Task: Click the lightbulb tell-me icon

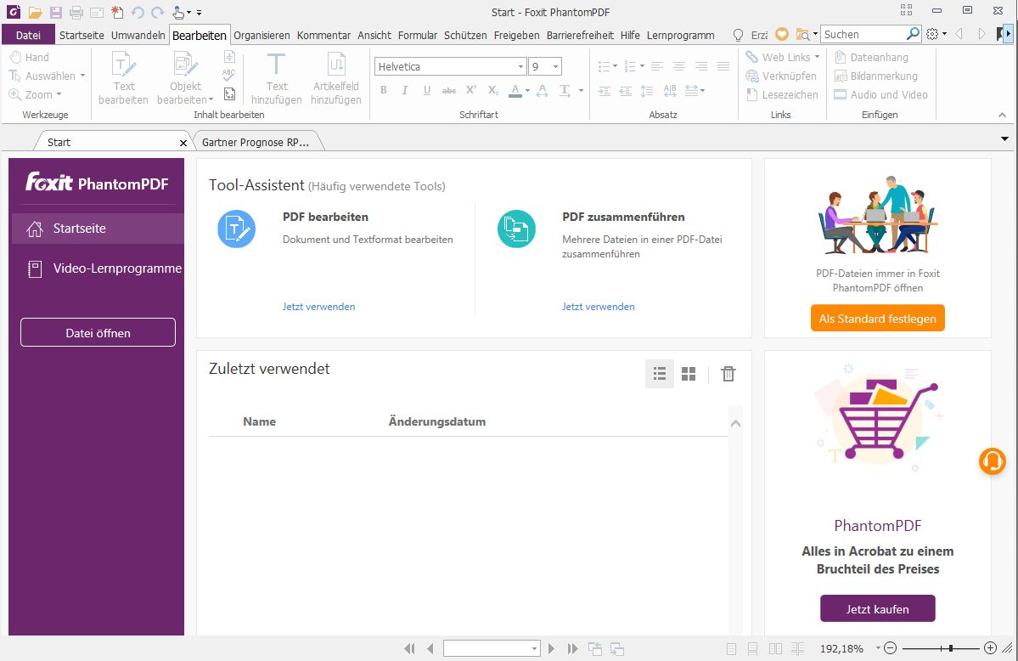Action: [x=738, y=35]
